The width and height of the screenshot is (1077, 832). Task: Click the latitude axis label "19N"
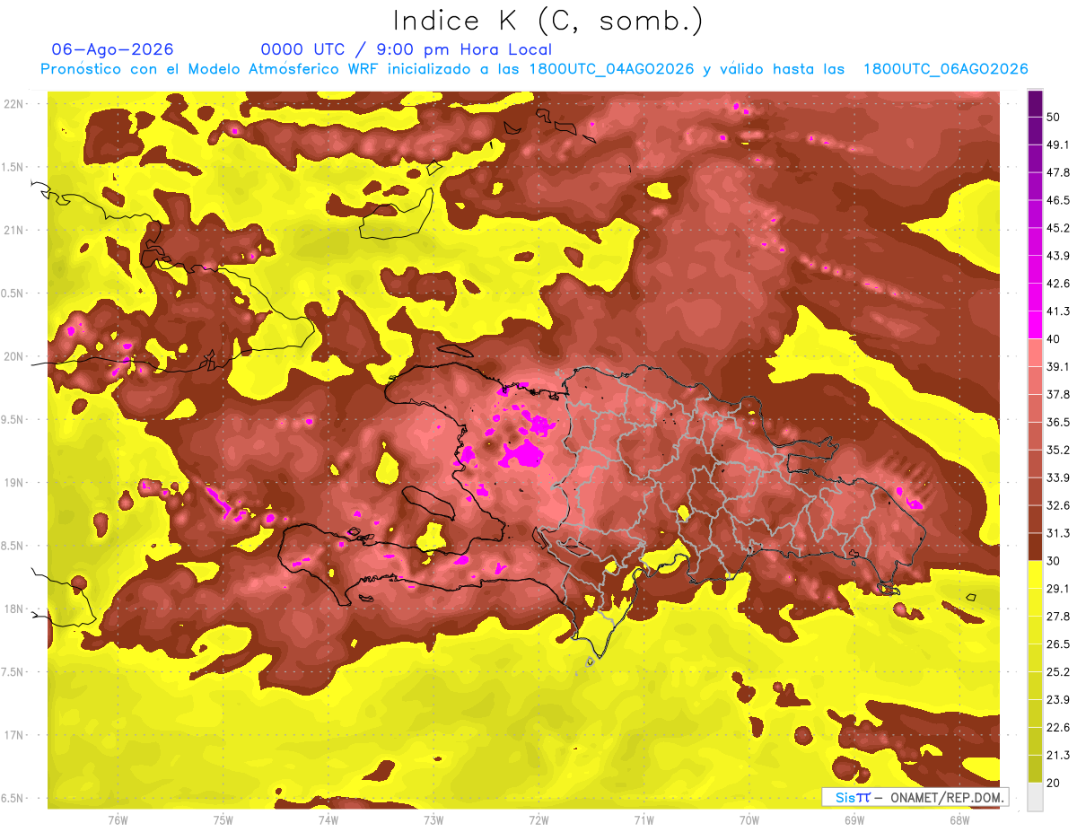[x=14, y=482]
